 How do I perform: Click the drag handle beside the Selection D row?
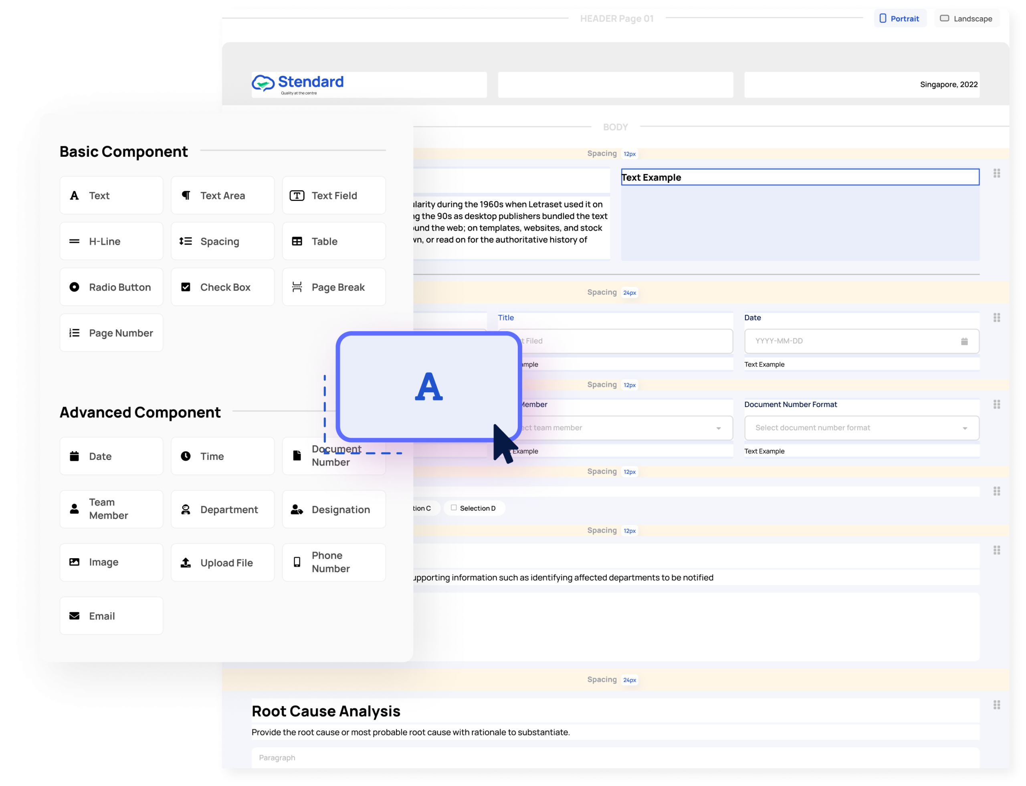(997, 491)
